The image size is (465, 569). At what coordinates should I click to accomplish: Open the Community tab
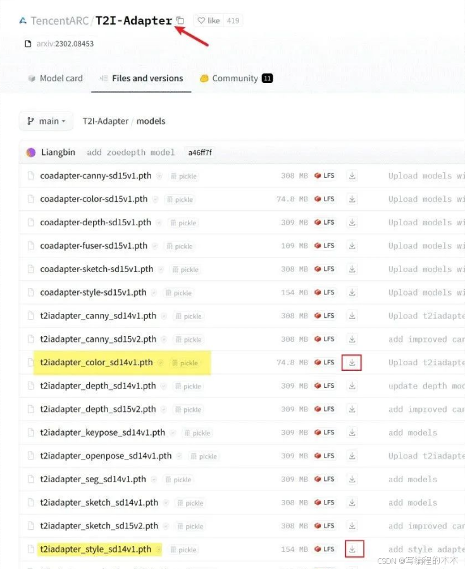click(236, 78)
